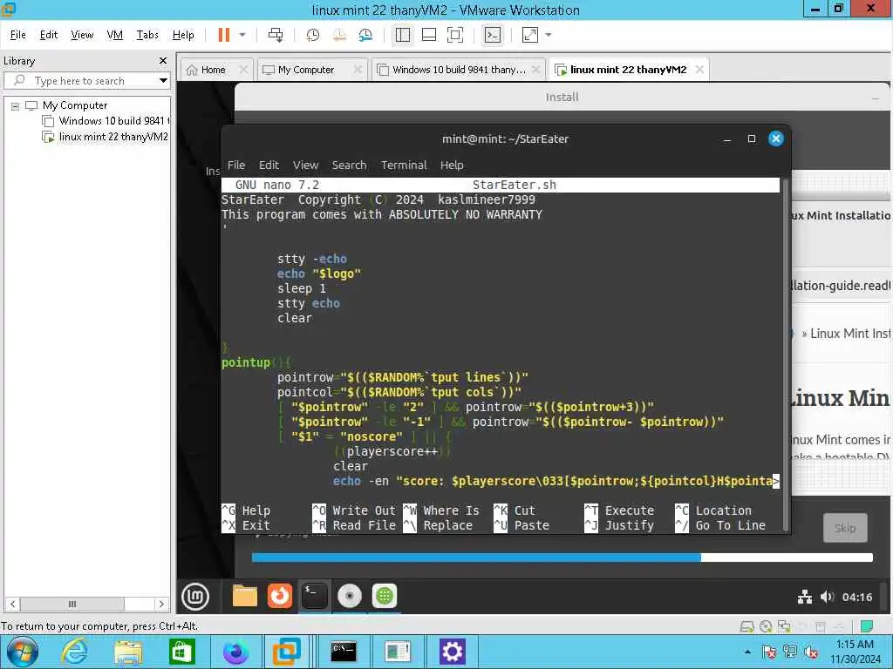Open terminal File menu
Screen dimensions: 893x669
(236, 165)
